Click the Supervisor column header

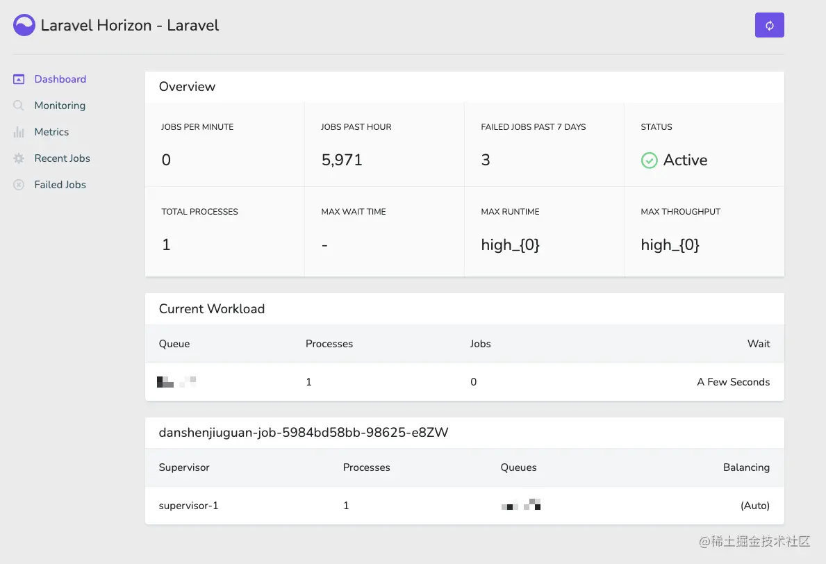(184, 467)
